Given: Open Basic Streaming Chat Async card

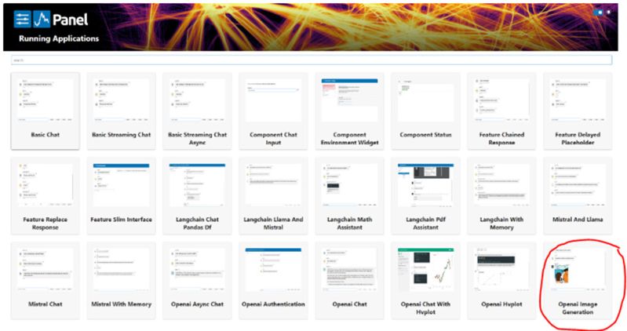Looking at the screenshot, I should coord(197,111).
